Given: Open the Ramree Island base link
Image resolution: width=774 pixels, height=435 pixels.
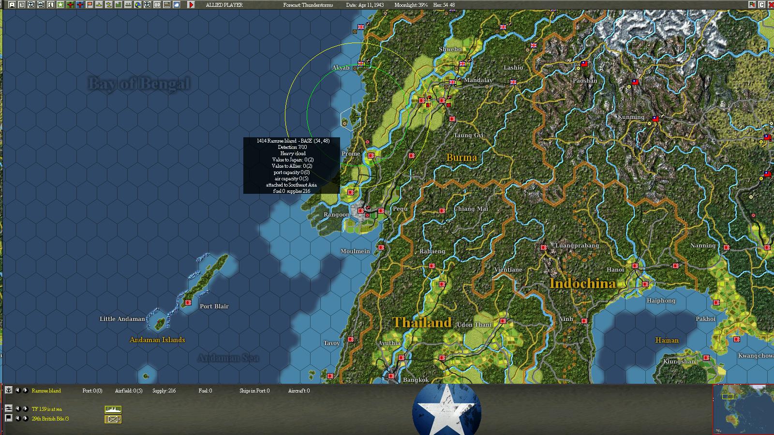Looking at the screenshot, I should tap(46, 391).
